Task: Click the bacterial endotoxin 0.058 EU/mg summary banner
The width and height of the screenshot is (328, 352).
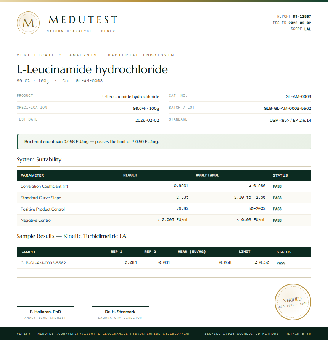Action: [164, 141]
